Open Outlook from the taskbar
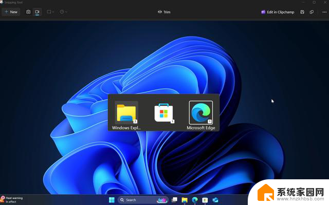The image size is (329, 205). pyautogui.click(x=215, y=200)
